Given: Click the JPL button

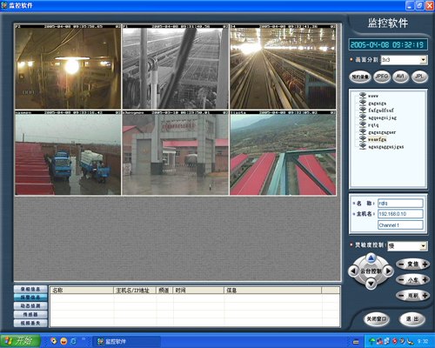Looking at the screenshot, I should click(x=419, y=77).
